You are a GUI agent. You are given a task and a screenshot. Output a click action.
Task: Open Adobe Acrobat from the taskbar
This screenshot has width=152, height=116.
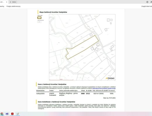(x=12, y=114)
